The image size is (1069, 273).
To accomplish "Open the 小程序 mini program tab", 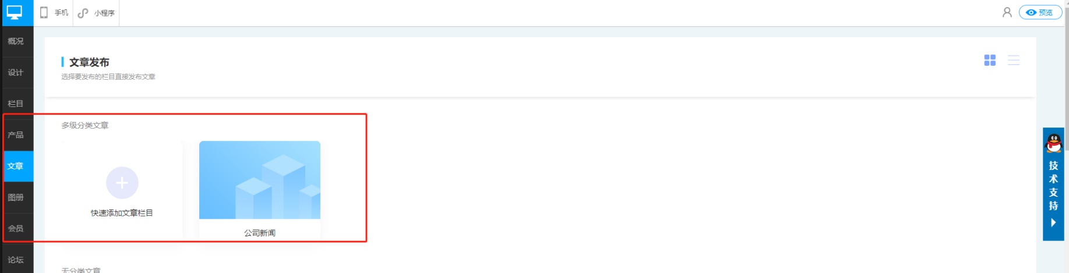I will tap(97, 13).
